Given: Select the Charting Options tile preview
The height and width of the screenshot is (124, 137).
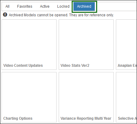Looking at the screenshot, I should (x=29, y=94).
